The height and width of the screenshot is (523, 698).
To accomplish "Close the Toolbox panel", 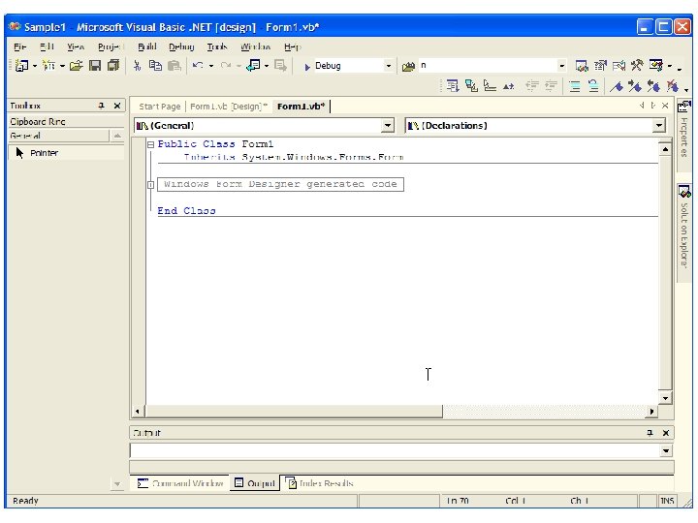I will coord(117,106).
